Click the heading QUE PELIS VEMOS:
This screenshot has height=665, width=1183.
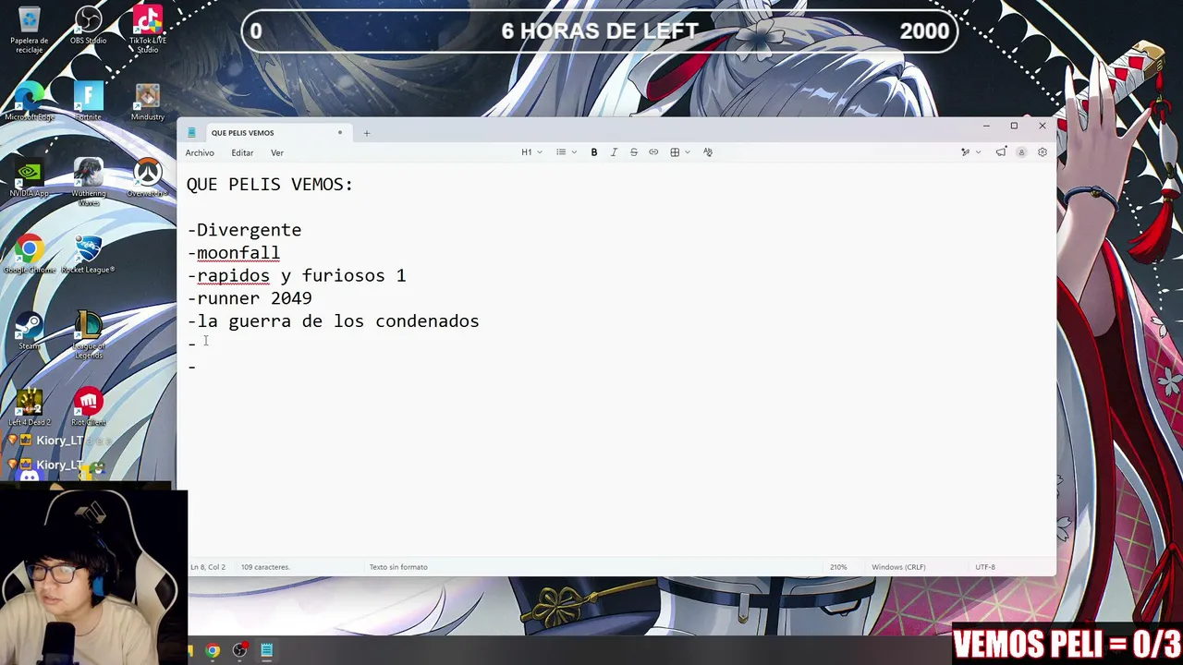tap(270, 185)
